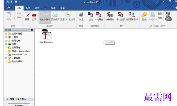The height and width of the screenshot is (106, 177).
Task: Switch to the 维护 ribbon tab
Action: [37, 8]
